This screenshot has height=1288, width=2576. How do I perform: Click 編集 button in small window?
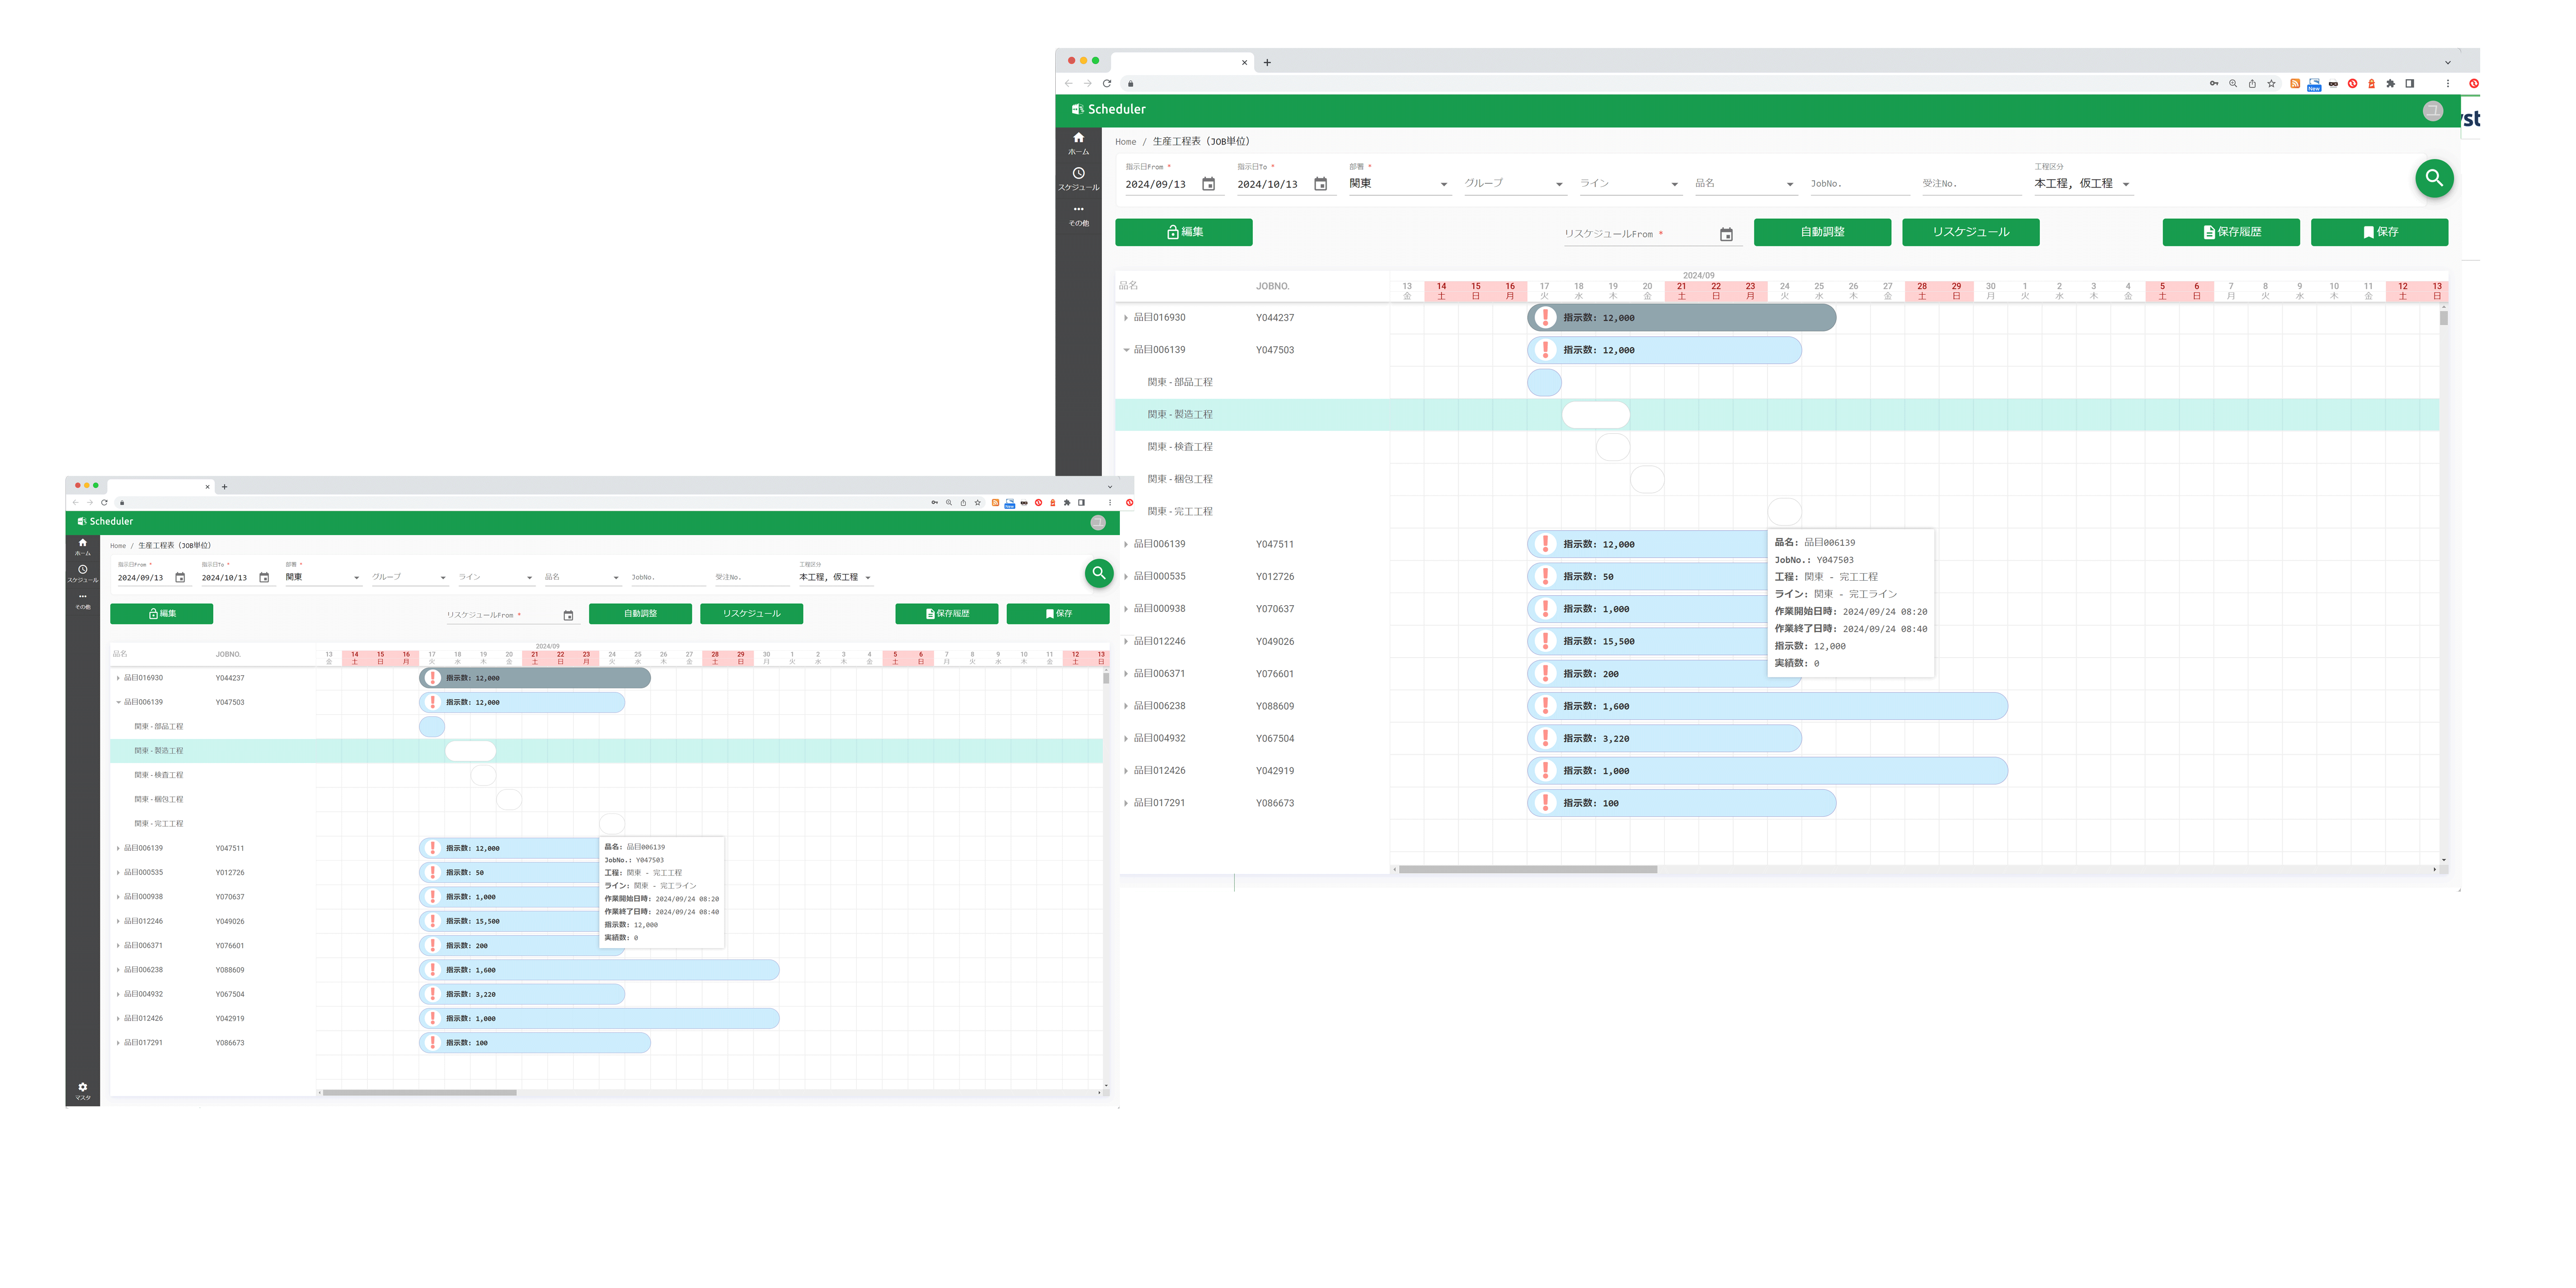pyautogui.click(x=162, y=614)
